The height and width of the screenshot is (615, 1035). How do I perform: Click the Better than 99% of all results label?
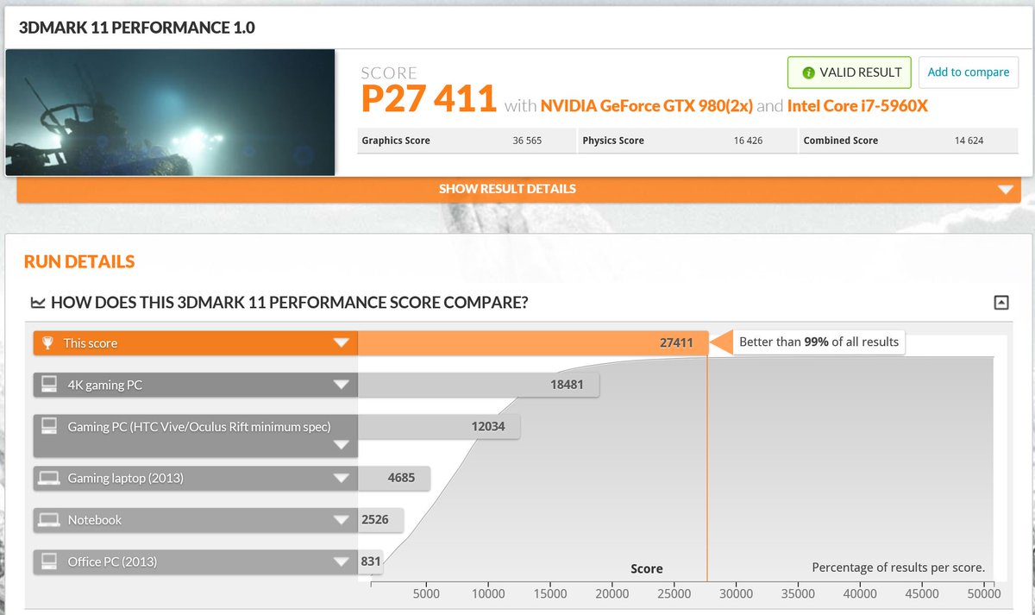coord(819,342)
